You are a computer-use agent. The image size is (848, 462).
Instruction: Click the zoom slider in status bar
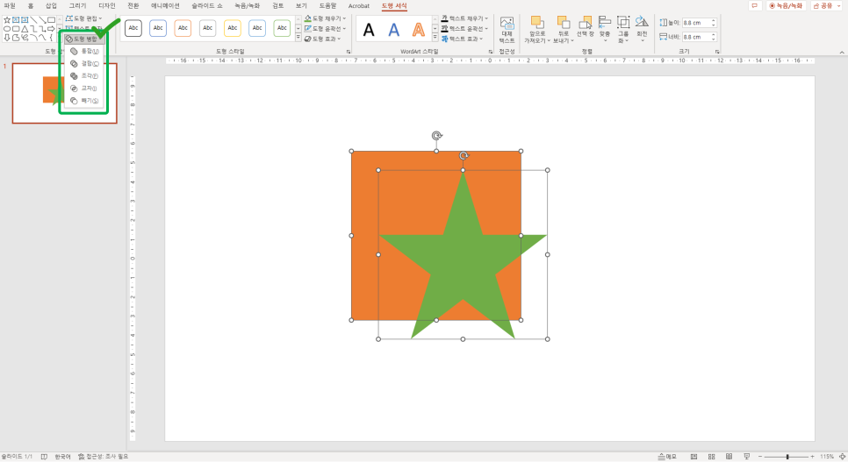coord(787,457)
